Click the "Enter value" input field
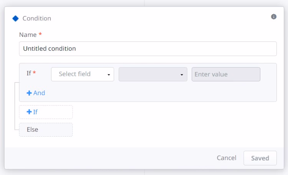This screenshot has height=175, width=288. pyautogui.click(x=226, y=74)
